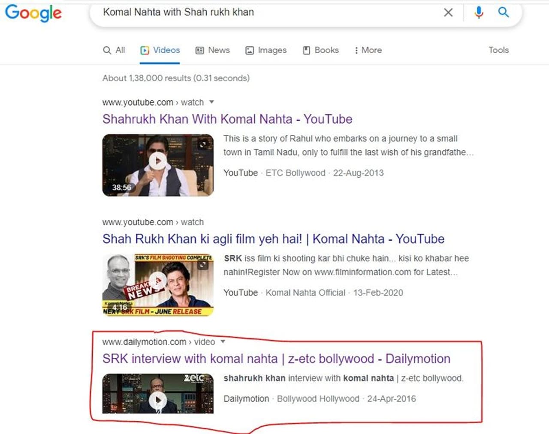The width and height of the screenshot is (549, 434).
Task: Open dropdown arrow next to dailymotion.com URL
Action: point(223,341)
